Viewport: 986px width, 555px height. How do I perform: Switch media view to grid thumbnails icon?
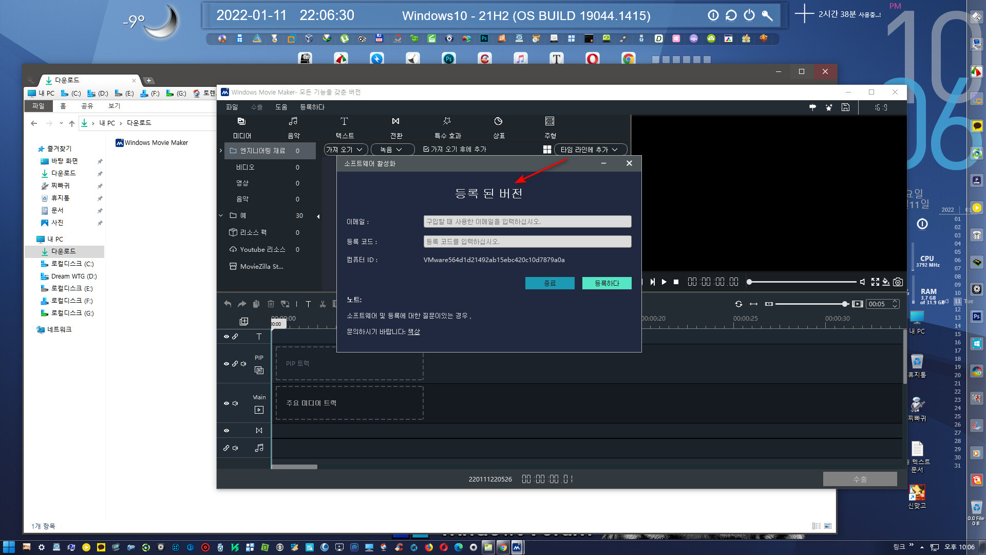[547, 150]
